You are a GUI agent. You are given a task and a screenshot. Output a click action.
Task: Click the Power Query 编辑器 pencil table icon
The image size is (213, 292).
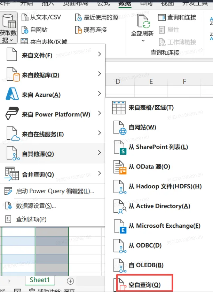click(8, 191)
